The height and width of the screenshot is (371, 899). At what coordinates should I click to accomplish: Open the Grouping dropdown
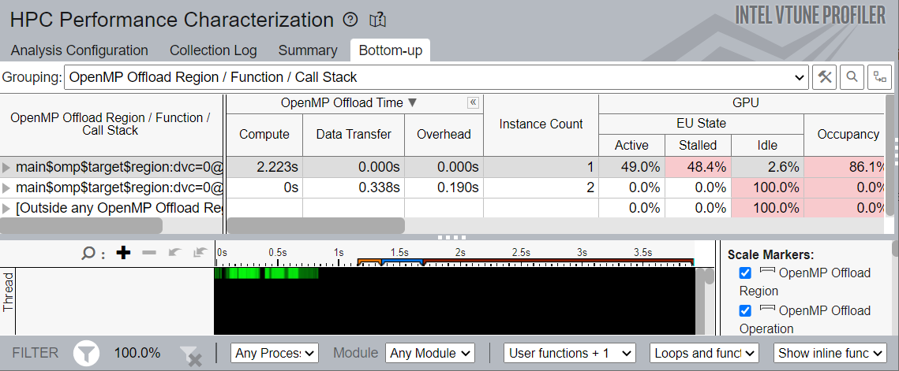[x=436, y=77]
